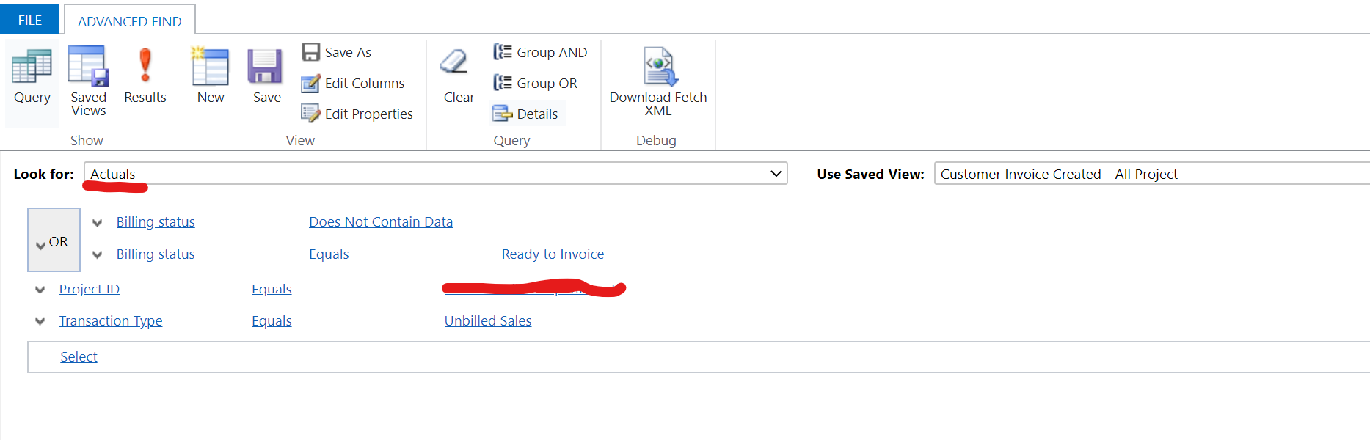Click the Unbilled Sales value
The width and height of the screenshot is (1370, 440).
[x=488, y=320]
